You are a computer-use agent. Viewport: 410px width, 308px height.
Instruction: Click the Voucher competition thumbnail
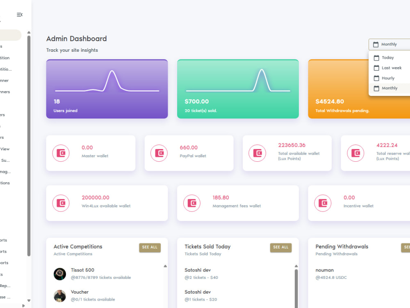tap(60, 296)
